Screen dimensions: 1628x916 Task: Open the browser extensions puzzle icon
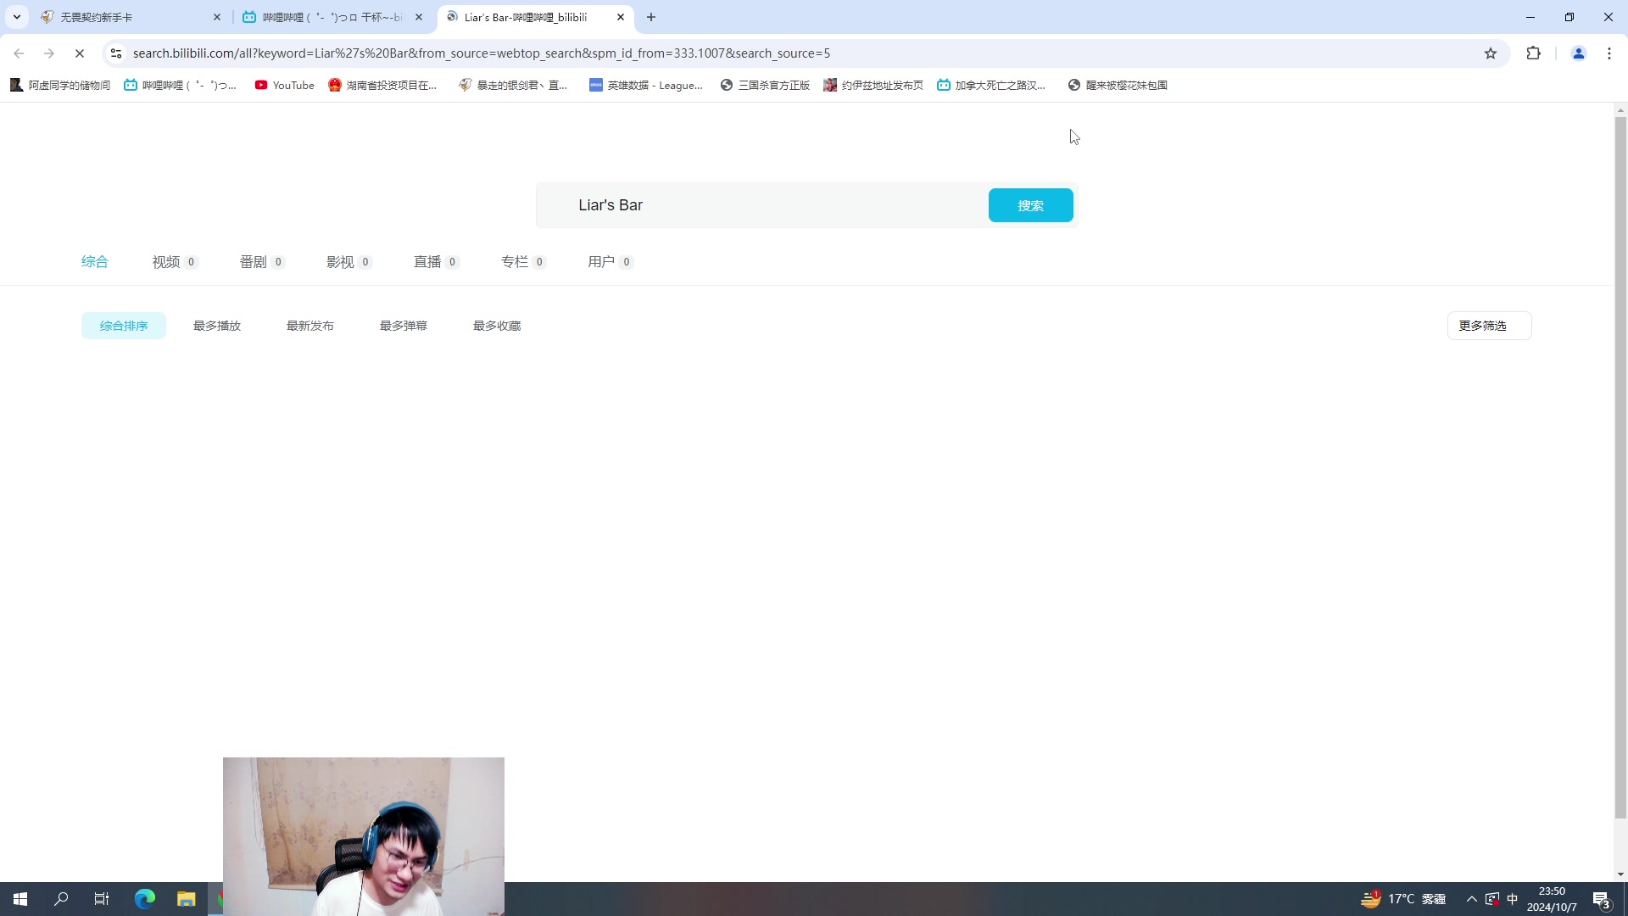pyautogui.click(x=1534, y=53)
